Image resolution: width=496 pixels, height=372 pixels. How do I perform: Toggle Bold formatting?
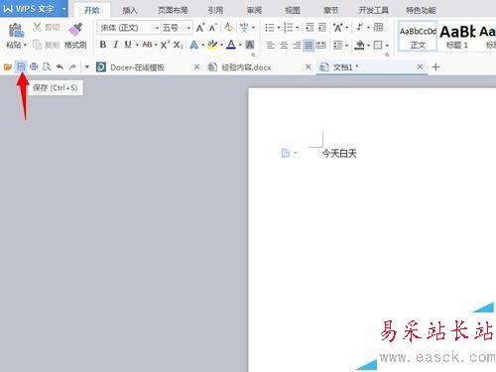click(103, 45)
